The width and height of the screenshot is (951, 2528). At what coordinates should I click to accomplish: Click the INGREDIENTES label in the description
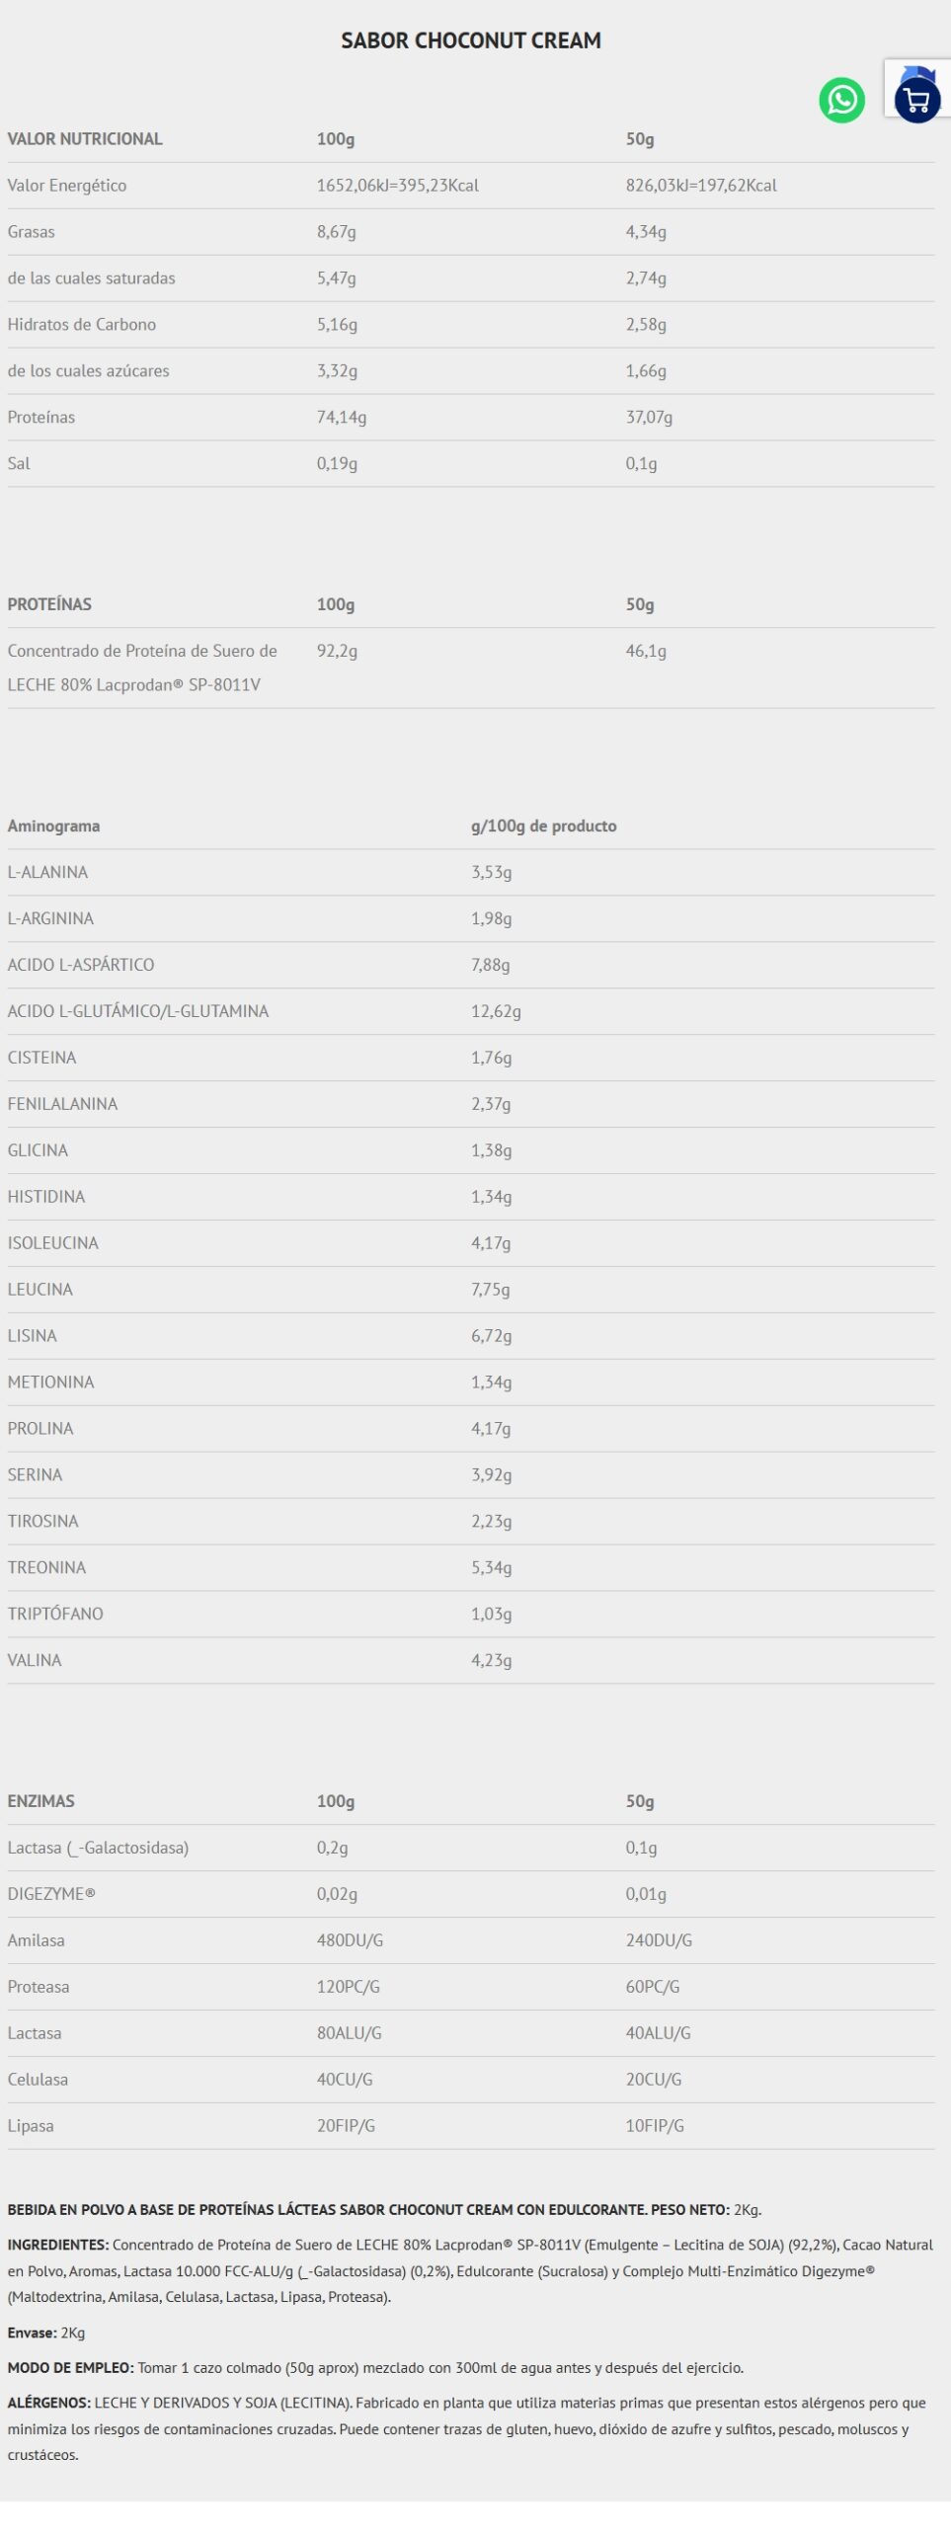pos(57,2245)
